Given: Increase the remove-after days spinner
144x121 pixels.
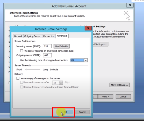Looking at the screenshot, I should [61, 82].
